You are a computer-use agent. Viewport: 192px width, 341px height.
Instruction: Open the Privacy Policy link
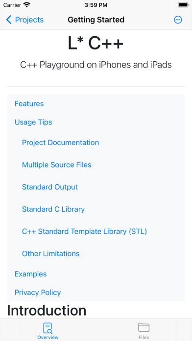[x=38, y=292]
